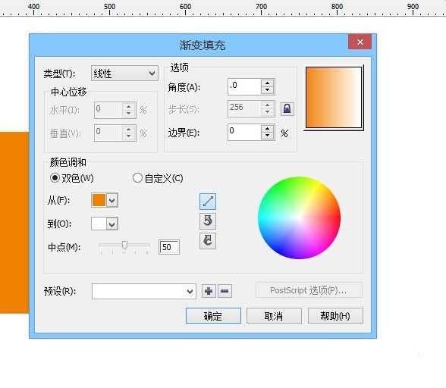This screenshot has height=388, width=446.
Task: Click the 角度(A) input field
Action: pos(244,86)
